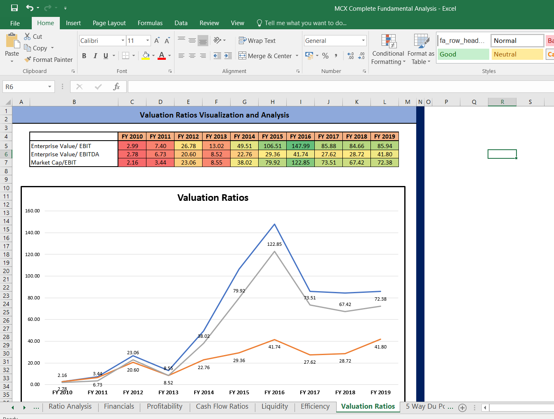This screenshot has width=554, height=419.
Task: Decrease decimal places
Action: point(361,55)
